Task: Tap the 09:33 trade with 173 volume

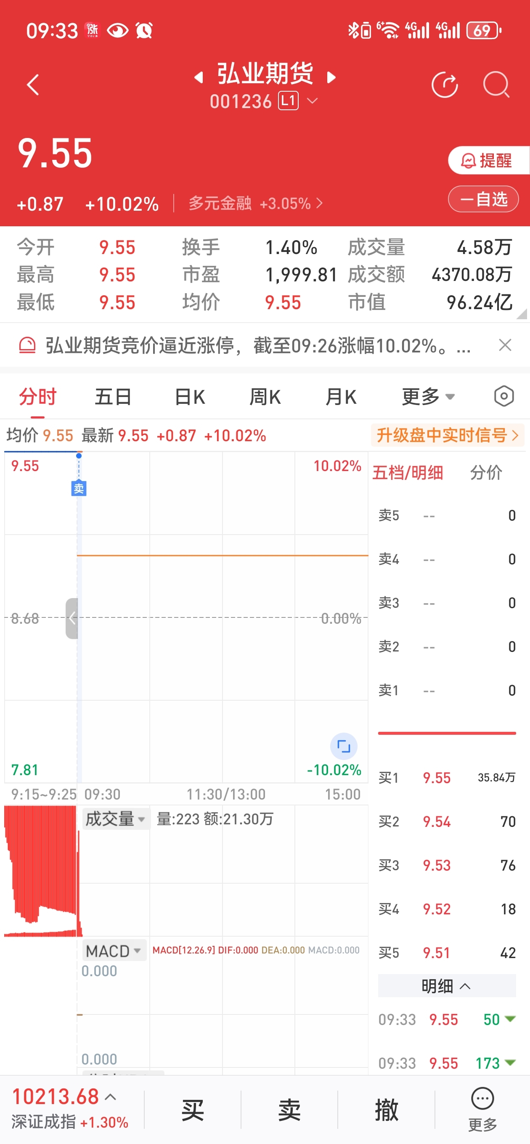Action: (447, 1064)
